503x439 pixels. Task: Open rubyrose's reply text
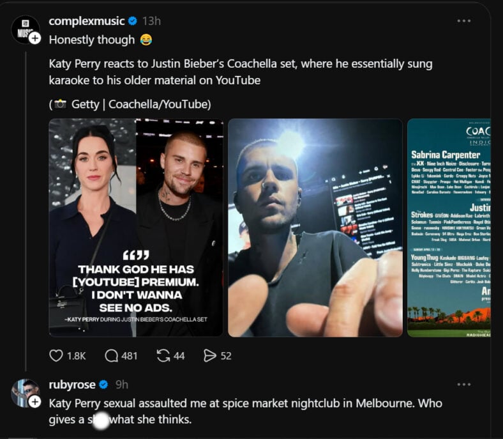[245, 412]
